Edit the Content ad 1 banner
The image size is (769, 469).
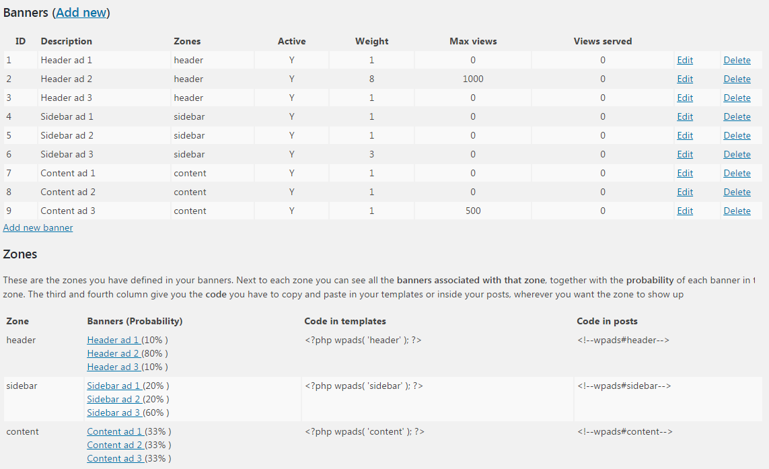pyautogui.click(x=685, y=173)
